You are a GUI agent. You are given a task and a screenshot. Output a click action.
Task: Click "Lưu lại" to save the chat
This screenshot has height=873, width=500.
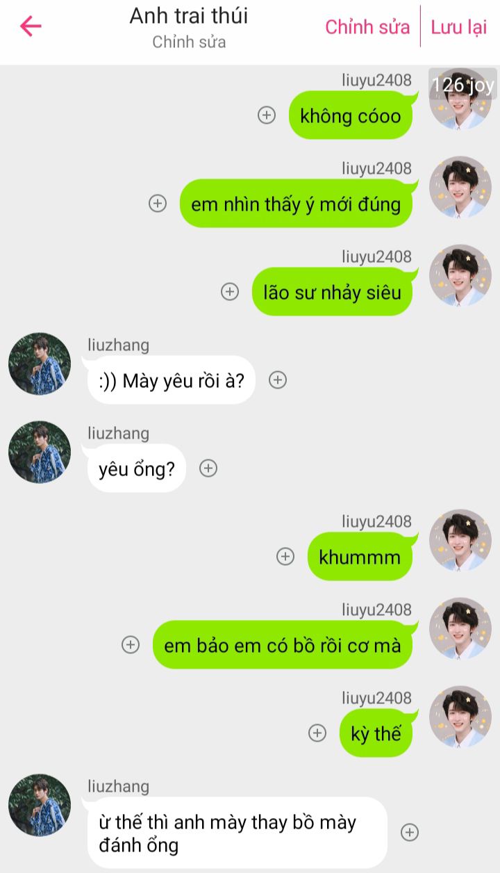(458, 27)
